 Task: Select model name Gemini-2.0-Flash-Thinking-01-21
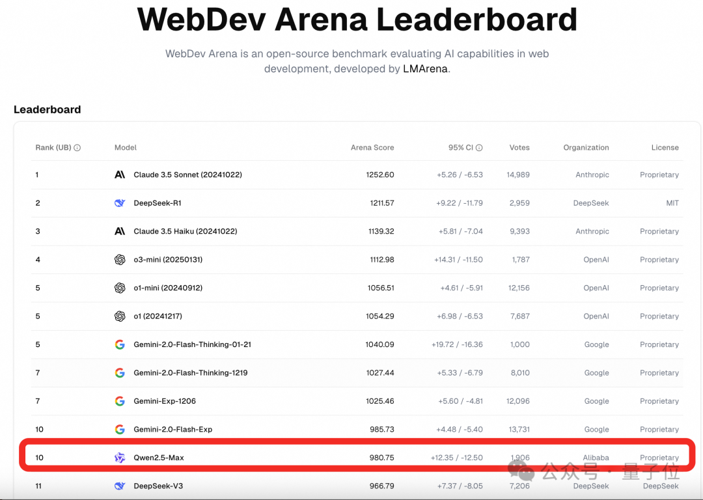[x=192, y=344]
